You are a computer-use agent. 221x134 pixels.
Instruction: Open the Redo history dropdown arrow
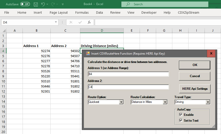tap(57, 4)
